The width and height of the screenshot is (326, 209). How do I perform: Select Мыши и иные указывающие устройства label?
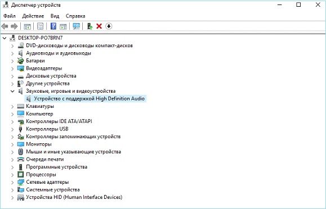click(x=73, y=152)
